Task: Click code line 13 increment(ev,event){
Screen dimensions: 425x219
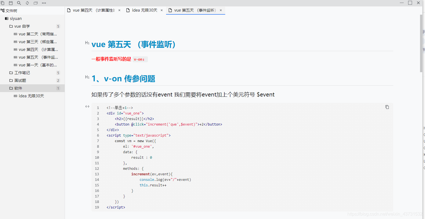Action: point(152,174)
